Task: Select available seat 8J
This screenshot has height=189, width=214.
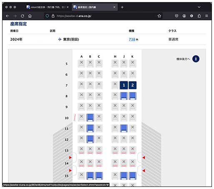Action: click(124, 96)
